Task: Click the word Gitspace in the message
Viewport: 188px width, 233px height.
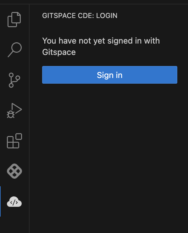Action: point(59,52)
